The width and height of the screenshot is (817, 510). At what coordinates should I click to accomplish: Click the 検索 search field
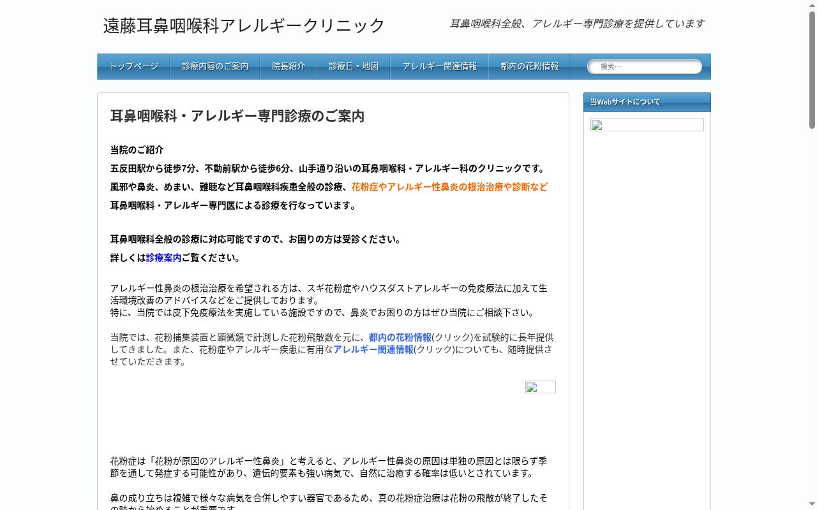click(645, 66)
